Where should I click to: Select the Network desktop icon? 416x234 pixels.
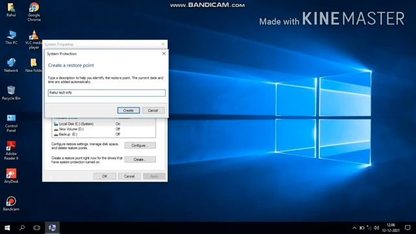11,65
